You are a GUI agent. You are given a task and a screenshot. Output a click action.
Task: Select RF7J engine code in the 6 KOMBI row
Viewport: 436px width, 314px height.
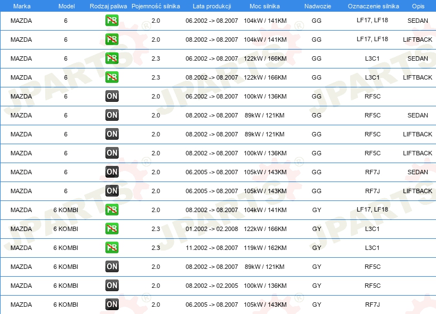(x=372, y=305)
